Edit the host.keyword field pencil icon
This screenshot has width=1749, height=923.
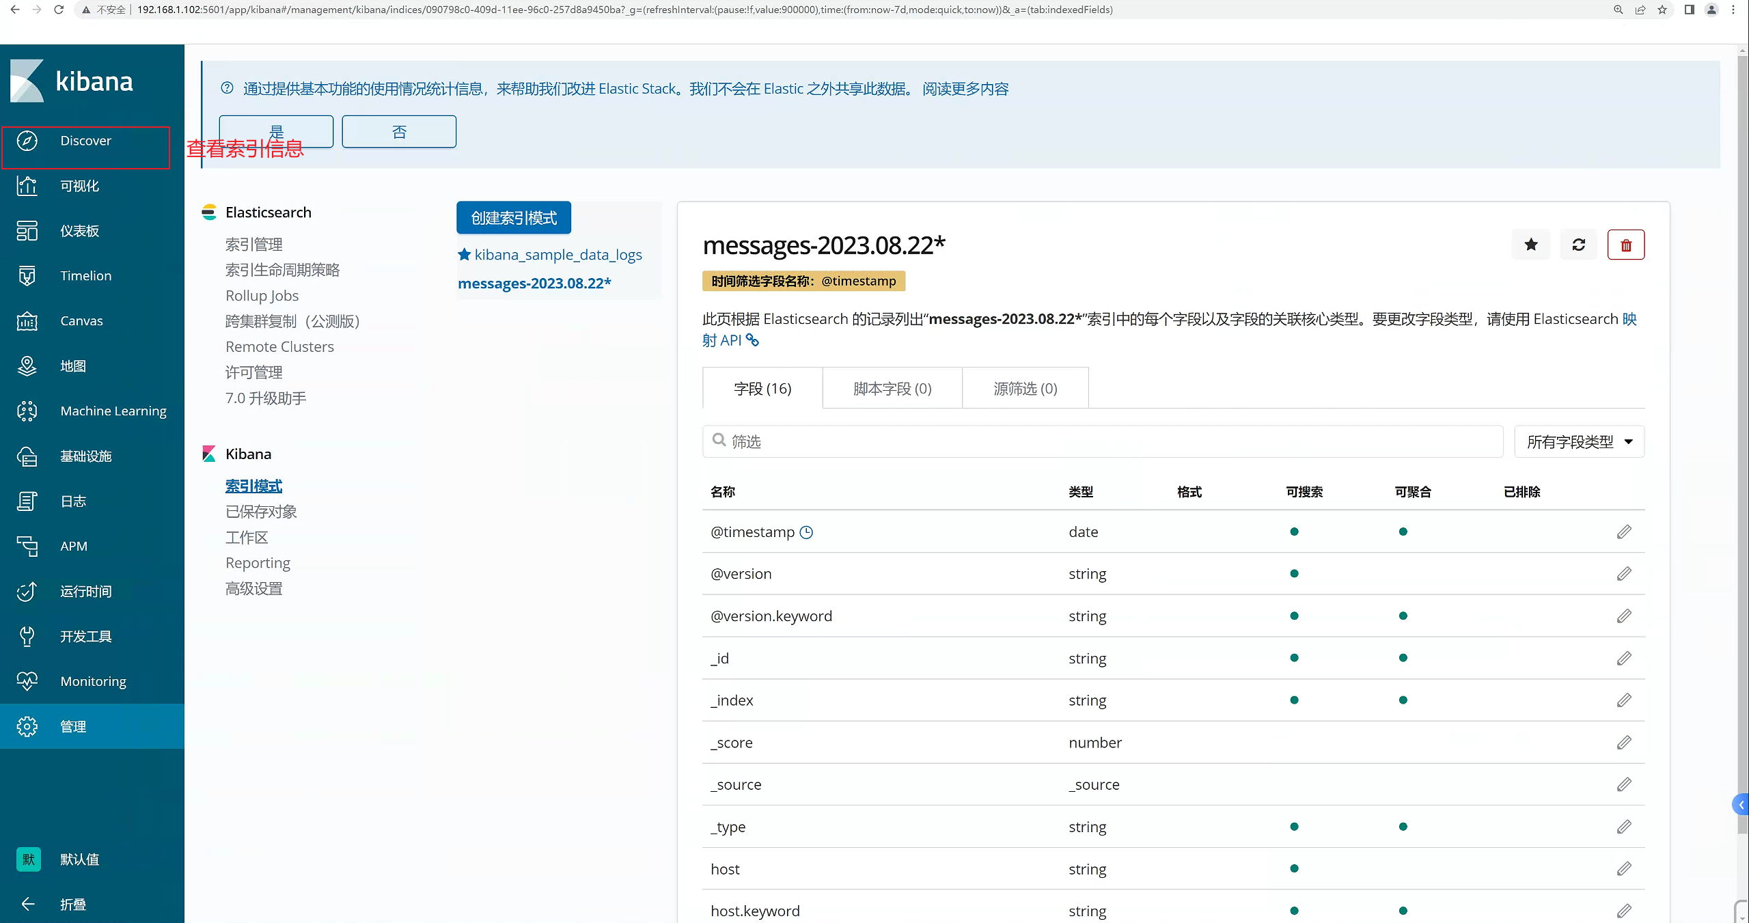pos(1624,911)
